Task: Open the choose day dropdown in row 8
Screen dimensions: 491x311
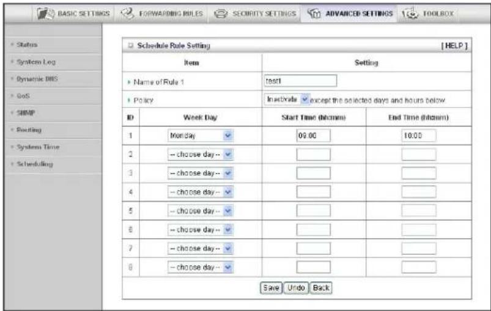Action: pyautogui.click(x=201, y=267)
